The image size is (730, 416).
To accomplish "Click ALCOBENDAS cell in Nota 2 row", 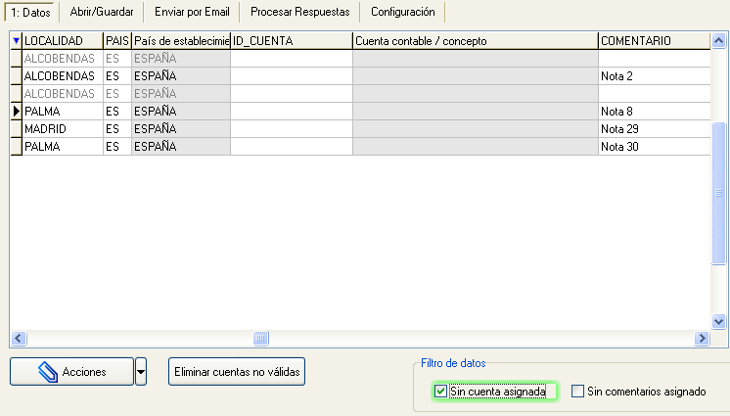I will 63,76.
